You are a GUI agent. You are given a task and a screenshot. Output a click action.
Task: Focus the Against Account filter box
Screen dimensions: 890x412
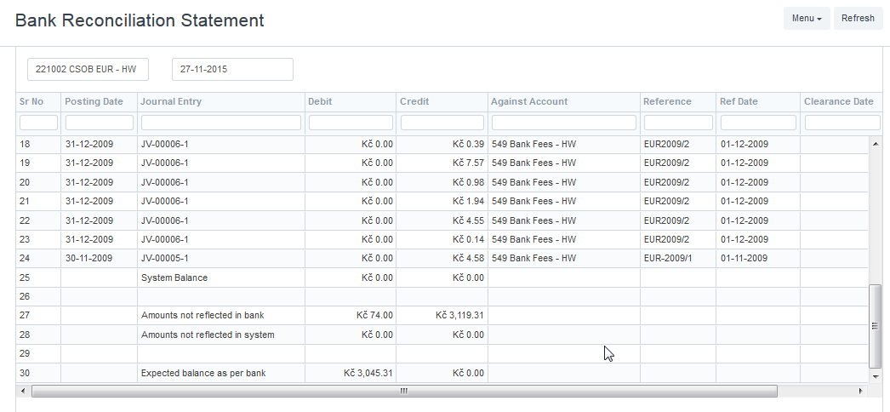(563, 123)
